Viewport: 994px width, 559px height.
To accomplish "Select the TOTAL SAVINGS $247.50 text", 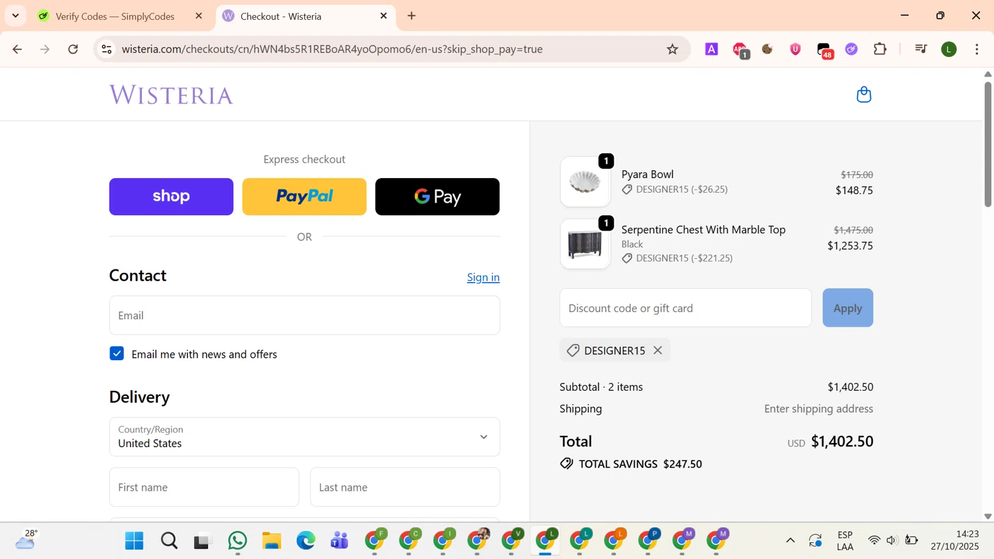I will click(640, 464).
